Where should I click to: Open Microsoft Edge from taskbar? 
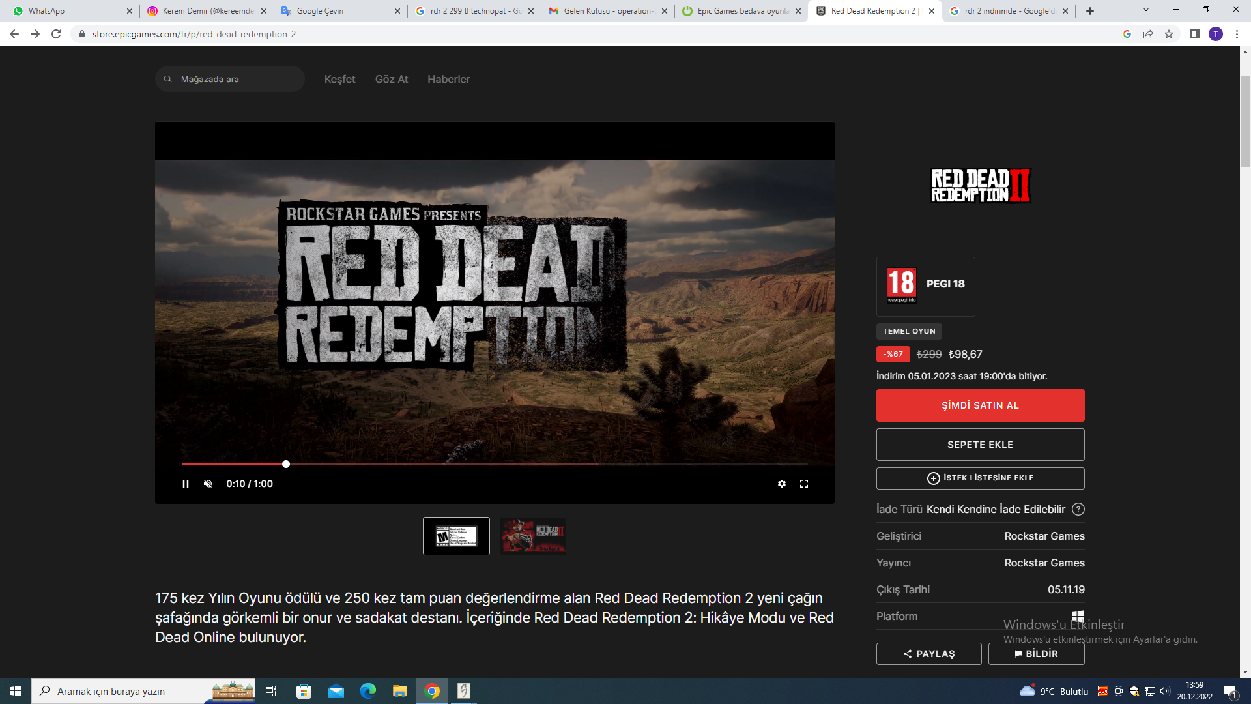368,691
